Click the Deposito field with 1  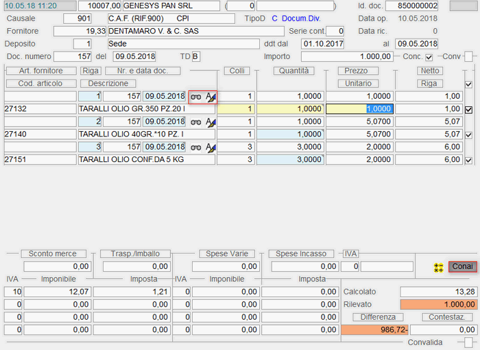click(x=82, y=44)
